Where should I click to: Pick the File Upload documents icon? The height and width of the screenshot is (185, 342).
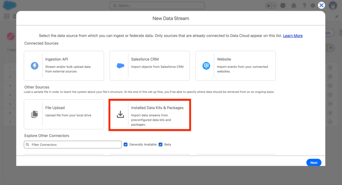point(34,114)
